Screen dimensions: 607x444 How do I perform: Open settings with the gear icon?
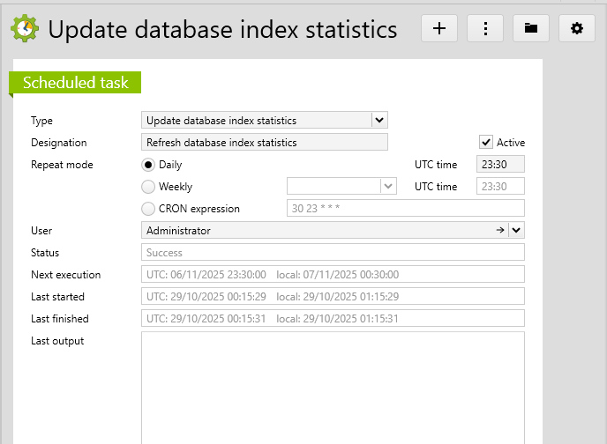pos(577,28)
